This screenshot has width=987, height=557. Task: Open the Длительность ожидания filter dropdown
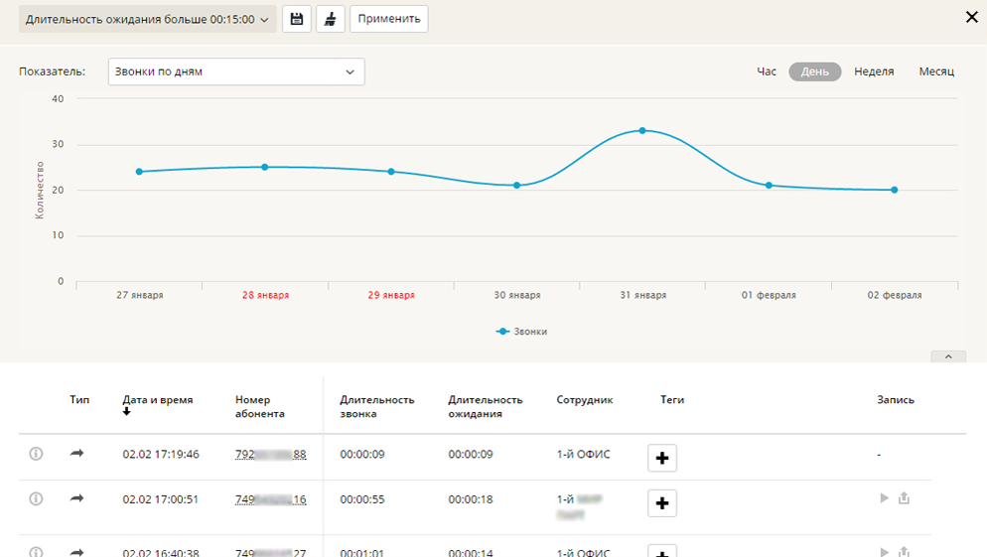147,19
